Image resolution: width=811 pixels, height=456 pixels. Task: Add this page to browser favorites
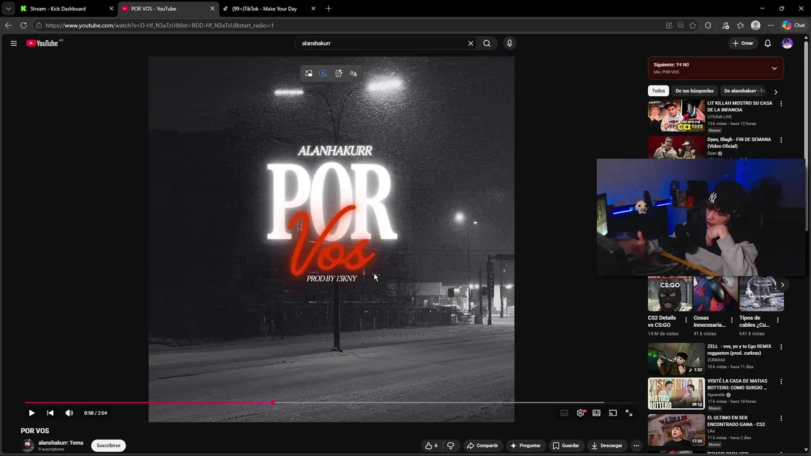(693, 25)
